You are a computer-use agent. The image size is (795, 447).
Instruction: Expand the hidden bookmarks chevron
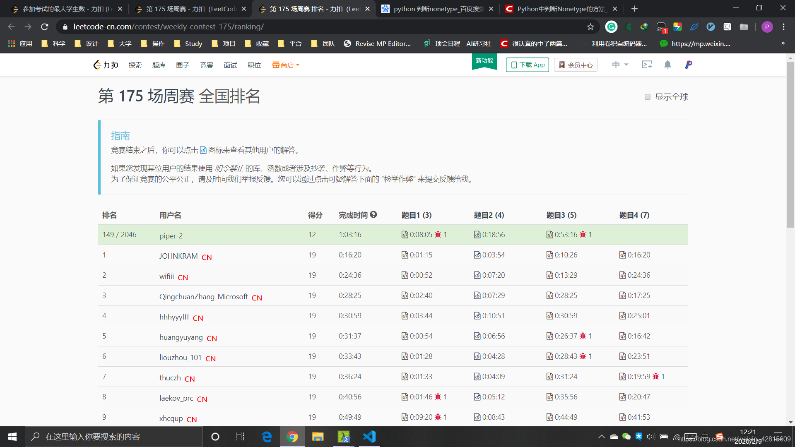[783, 43]
